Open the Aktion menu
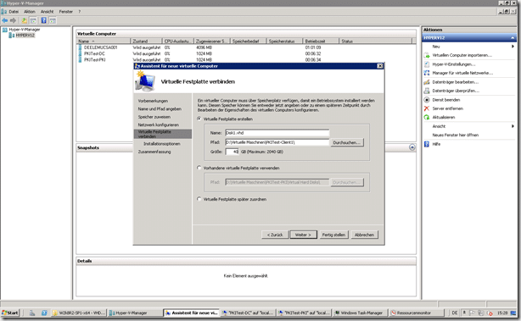This screenshot has width=521, height=321. (30, 12)
